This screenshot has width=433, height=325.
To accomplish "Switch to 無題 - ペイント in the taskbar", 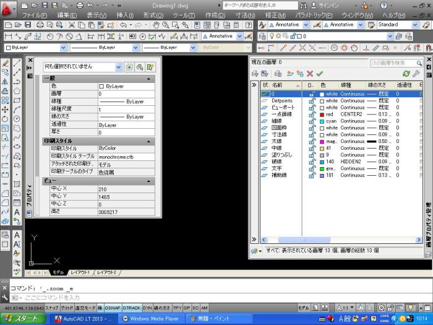I will click(x=218, y=319).
